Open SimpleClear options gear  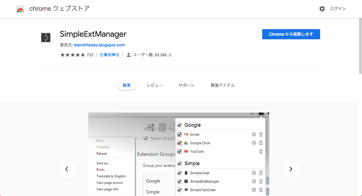(x=254, y=173)
